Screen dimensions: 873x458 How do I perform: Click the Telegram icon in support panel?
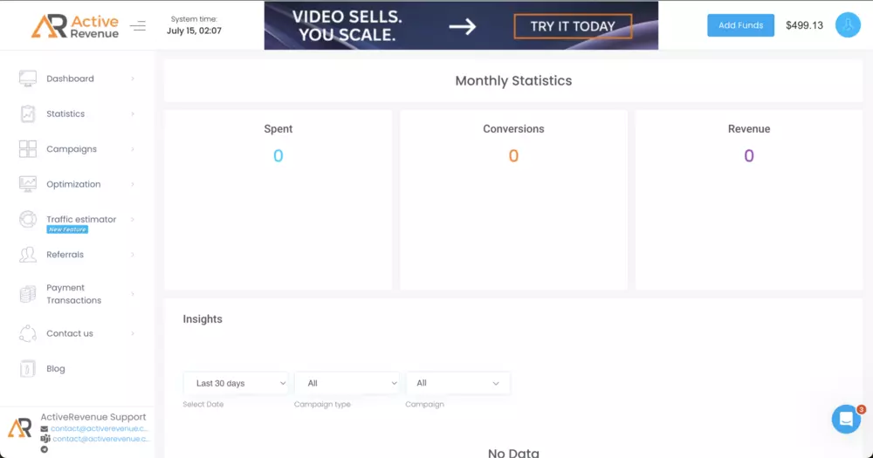44,449
